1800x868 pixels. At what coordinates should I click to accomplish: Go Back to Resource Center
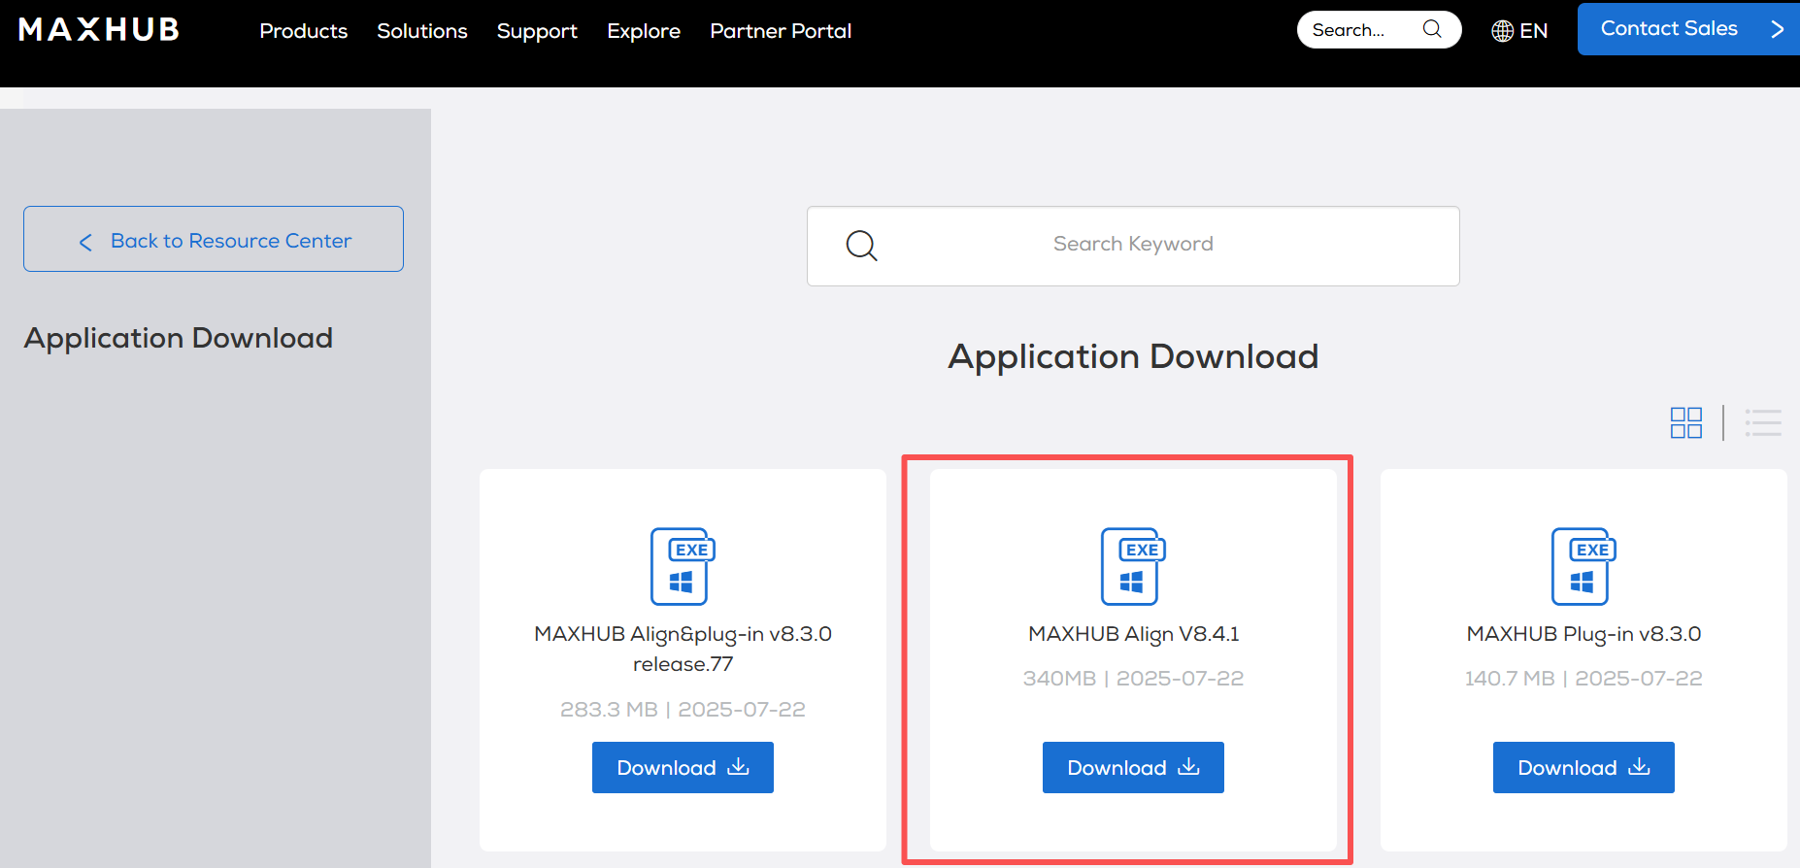coord(214,240)
